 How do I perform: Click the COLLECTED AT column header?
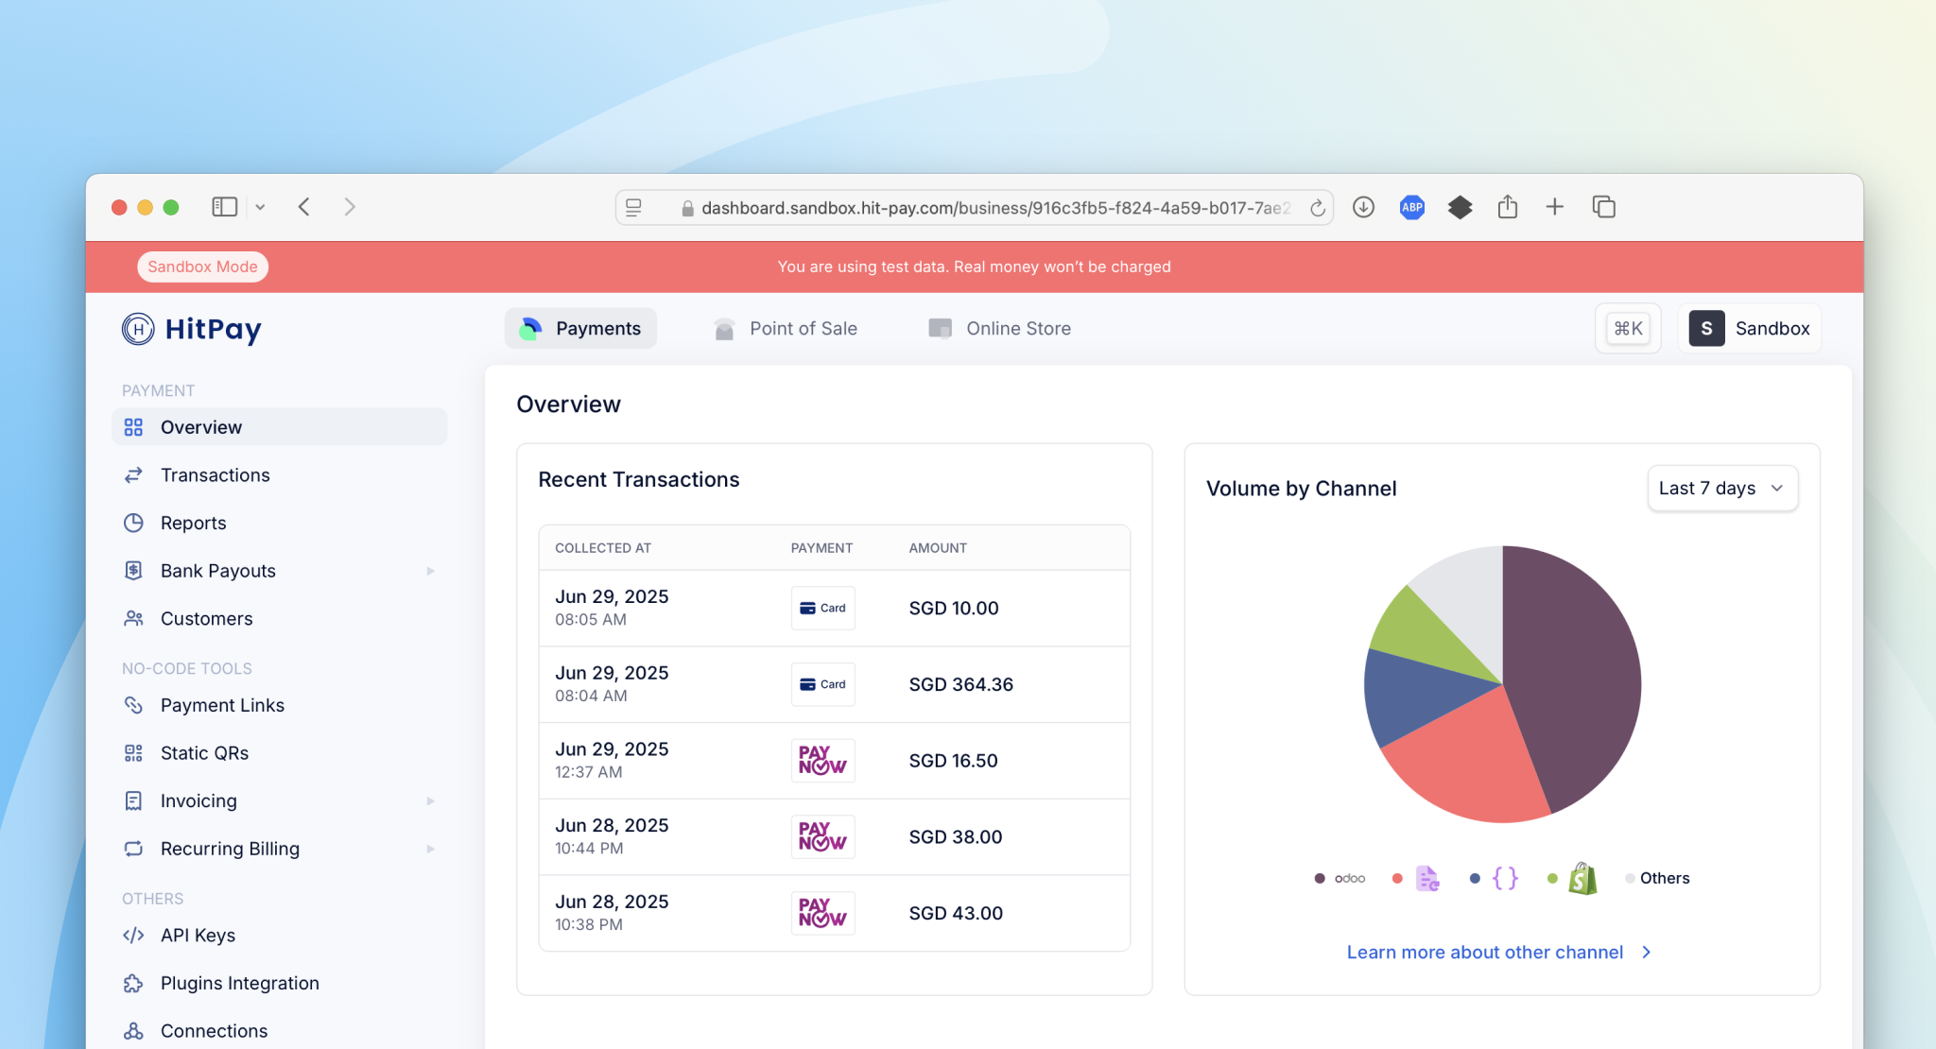coord(603,548)
